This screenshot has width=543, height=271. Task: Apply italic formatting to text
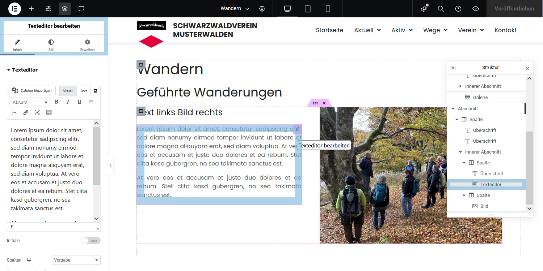pos(68,102)
